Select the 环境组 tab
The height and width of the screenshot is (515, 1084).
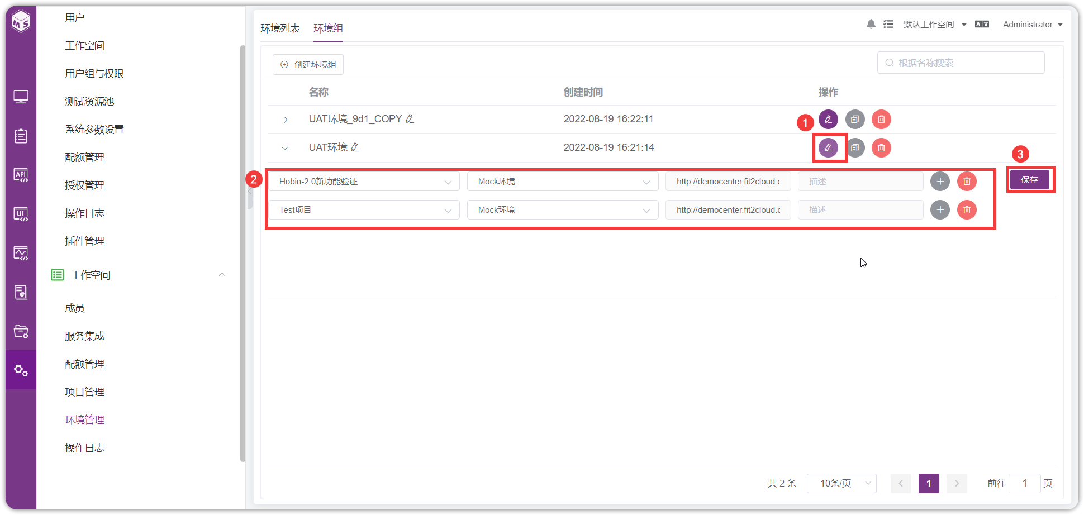(x=329, y=28)
